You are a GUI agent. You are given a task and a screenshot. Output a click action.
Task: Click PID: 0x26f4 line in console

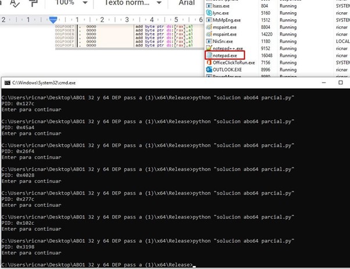coord(18,152)
